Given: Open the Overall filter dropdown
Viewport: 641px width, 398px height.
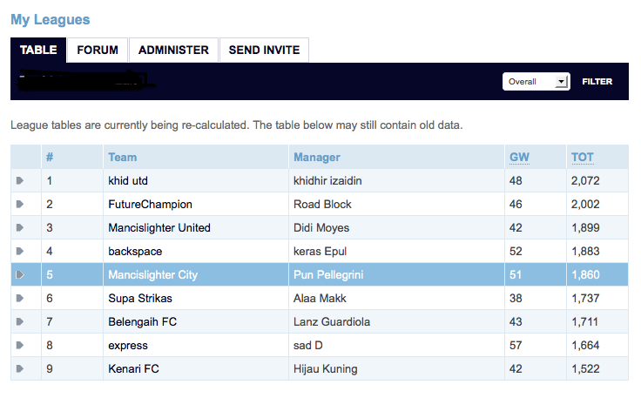Looking at the screenshot, I should point(536,82).
